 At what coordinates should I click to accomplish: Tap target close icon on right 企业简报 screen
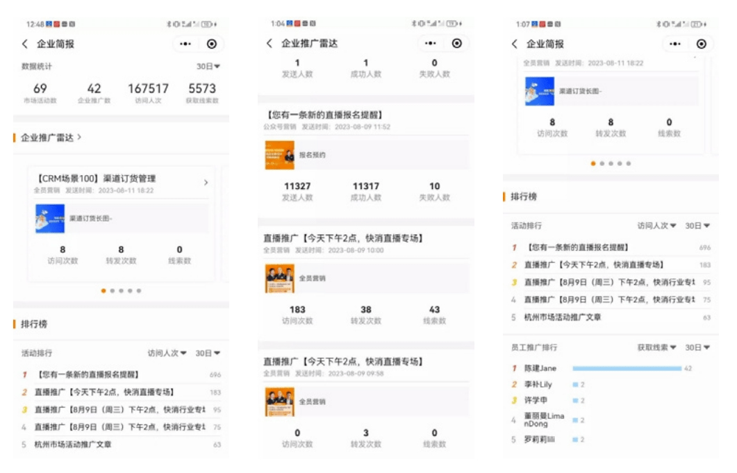point(702,44)
